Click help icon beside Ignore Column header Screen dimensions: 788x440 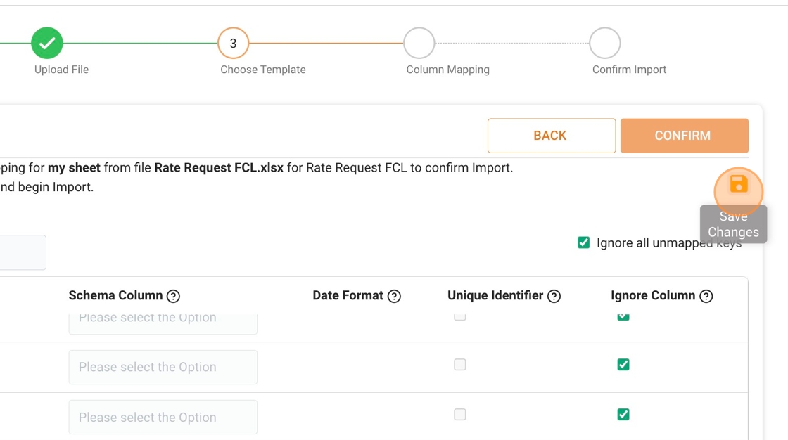706,296
